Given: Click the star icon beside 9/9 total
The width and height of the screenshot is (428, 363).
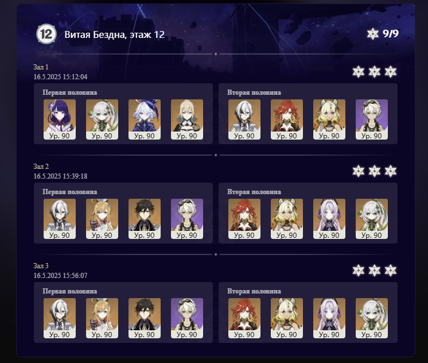Looking at the screenshot, I should tap(372, 34).
